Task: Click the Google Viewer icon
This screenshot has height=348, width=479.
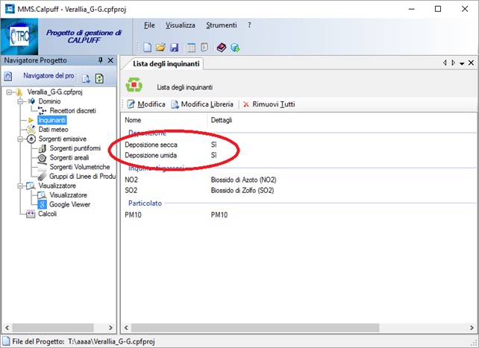Action: click(43, 204)
